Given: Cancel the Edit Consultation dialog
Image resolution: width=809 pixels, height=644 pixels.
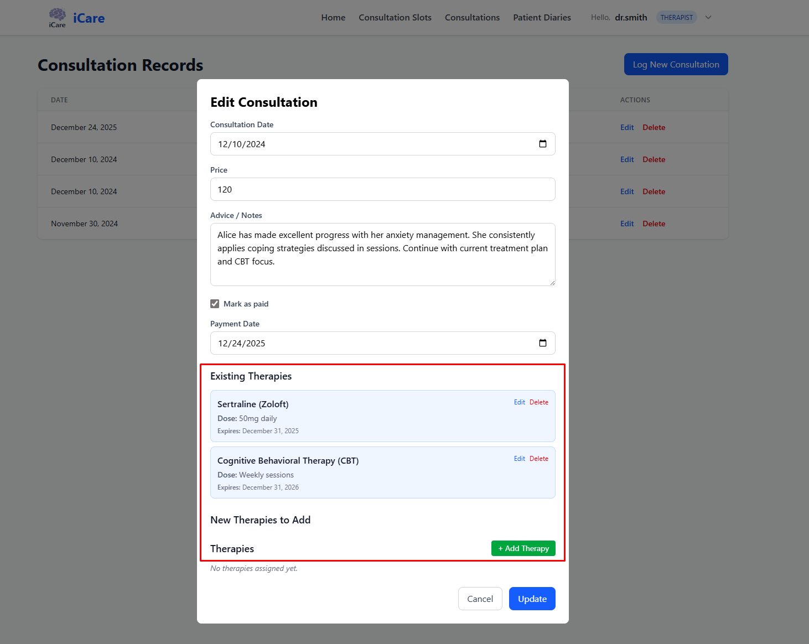Looking at the screenshot, I should click(x=480, y=599).
